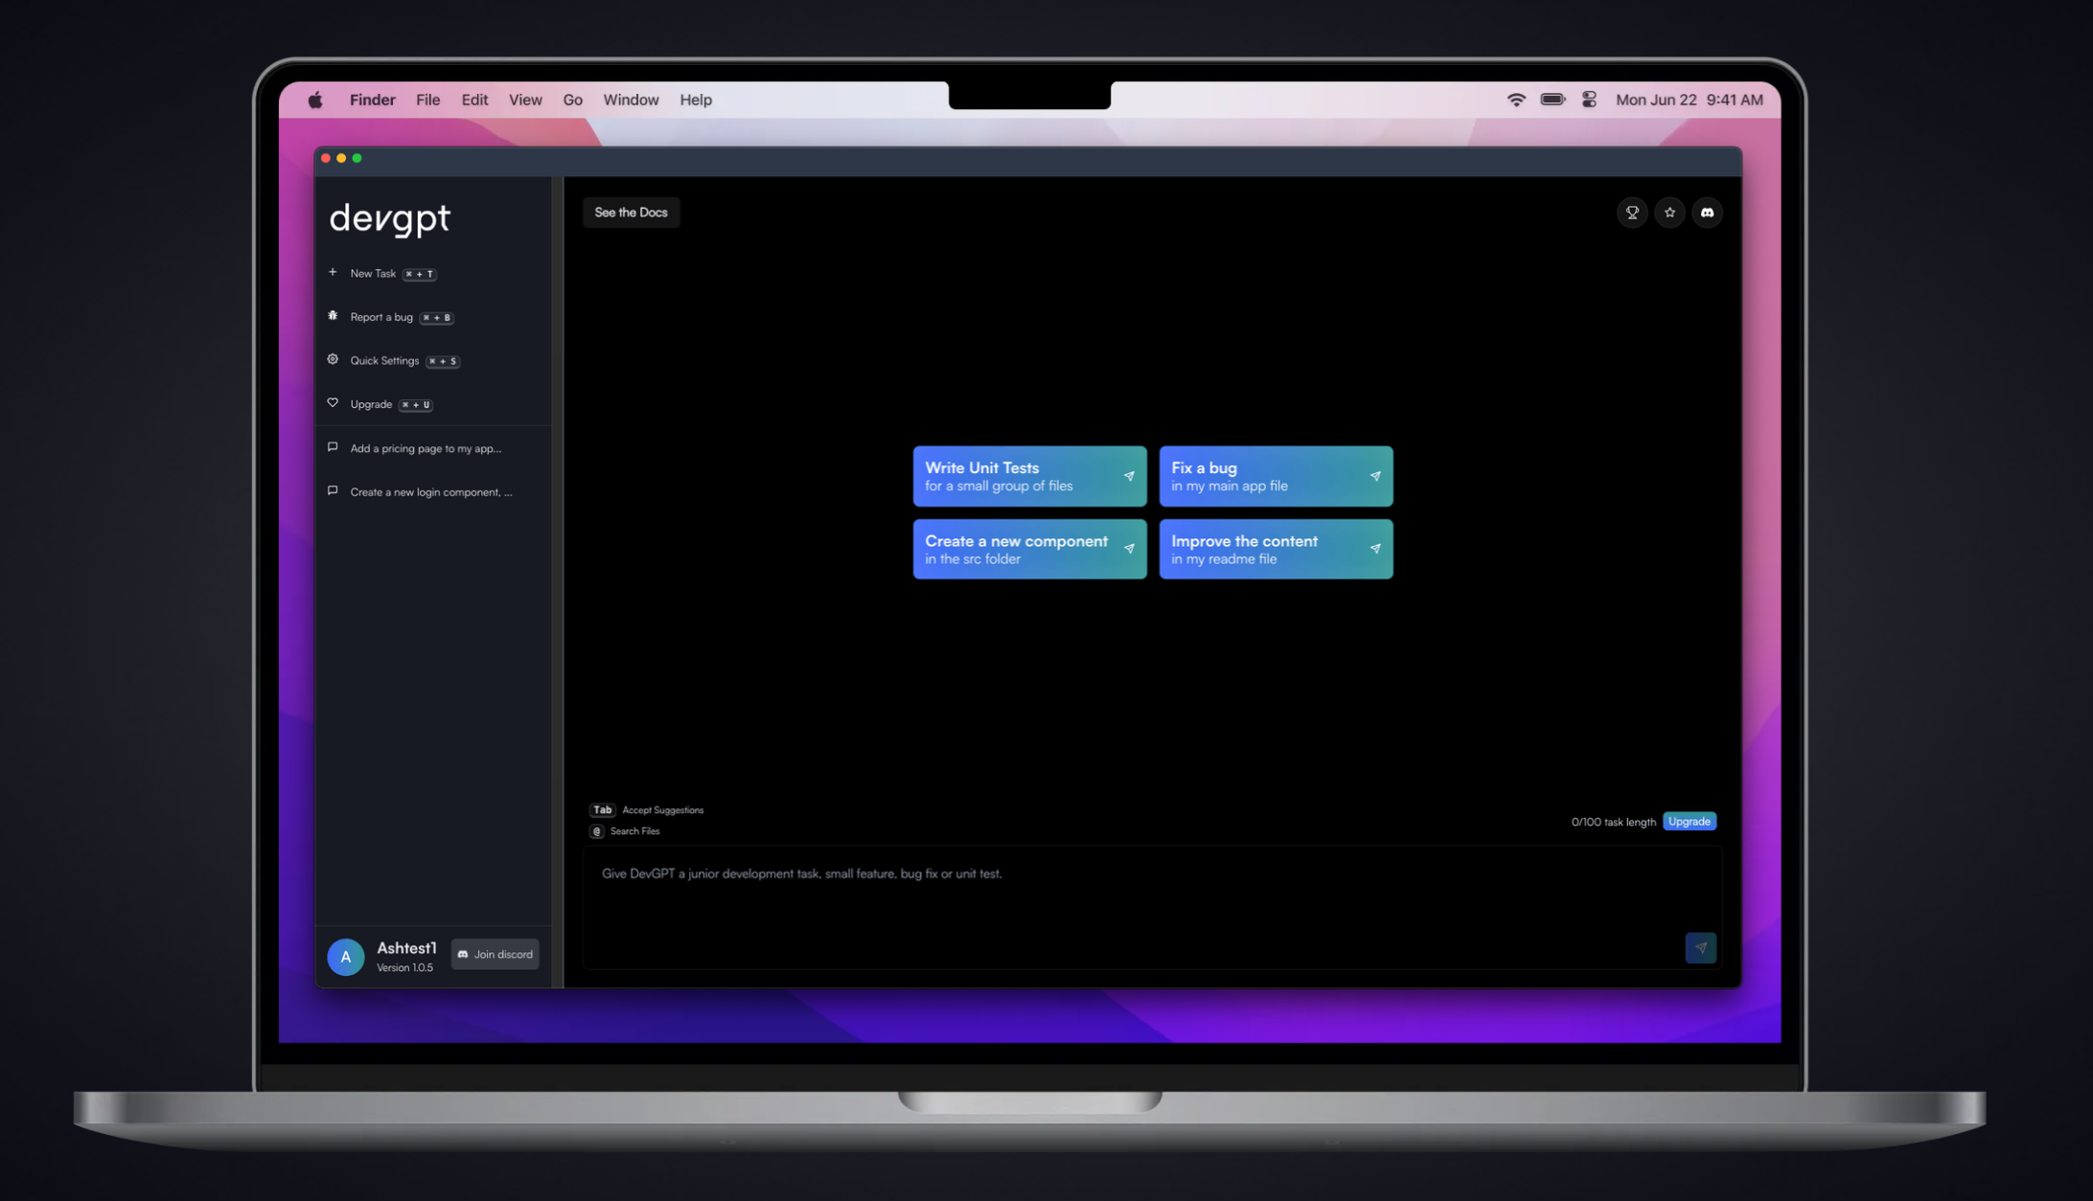The width and height of the screenshot is (2093, 1201).
Task: Open 'Create a new login component' task
Action: (430, 492)
